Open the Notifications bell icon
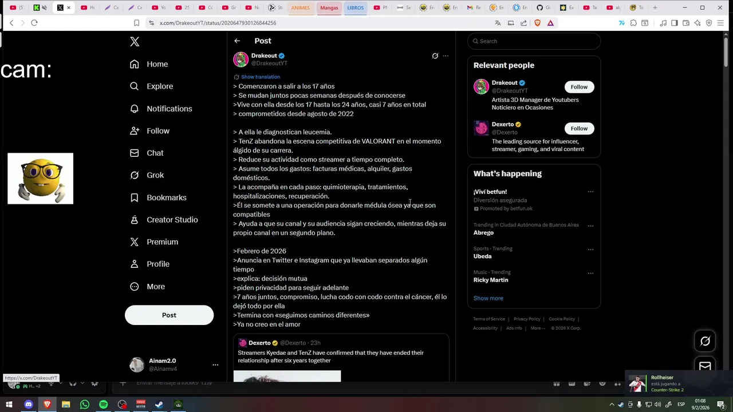733x412 pixels. 134,109
